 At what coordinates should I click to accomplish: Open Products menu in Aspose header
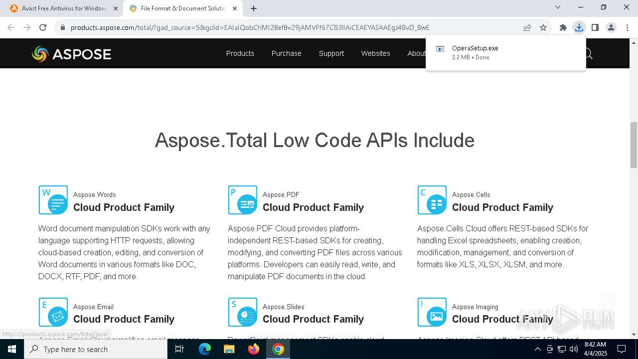(240, 53)
